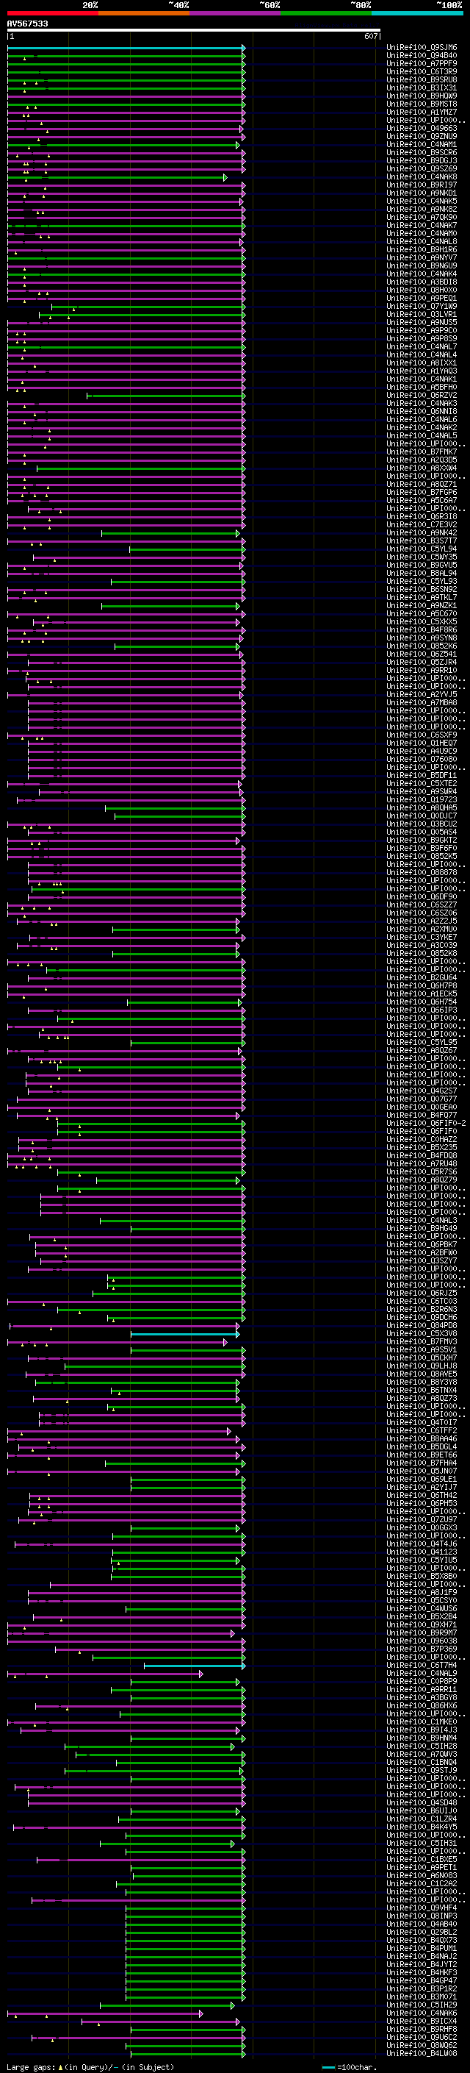Click the cyan ~100% identity legend segment

click(x=417, y=13)
